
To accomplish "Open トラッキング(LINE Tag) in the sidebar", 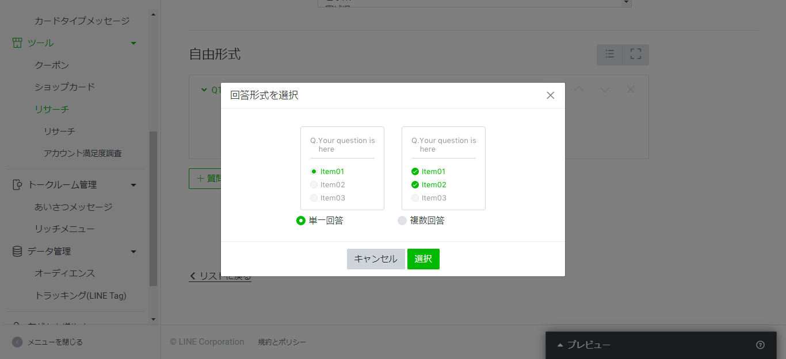I will (81, 295).
